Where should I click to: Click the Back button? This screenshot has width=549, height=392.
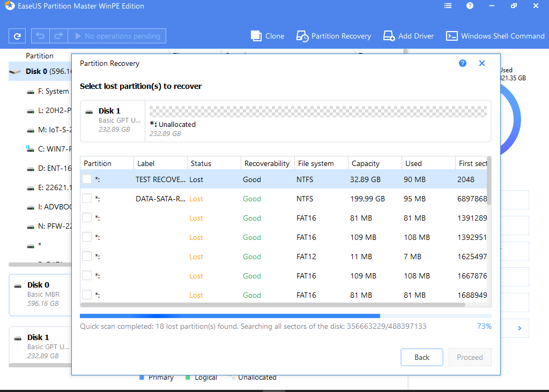[x=422, y=357]
